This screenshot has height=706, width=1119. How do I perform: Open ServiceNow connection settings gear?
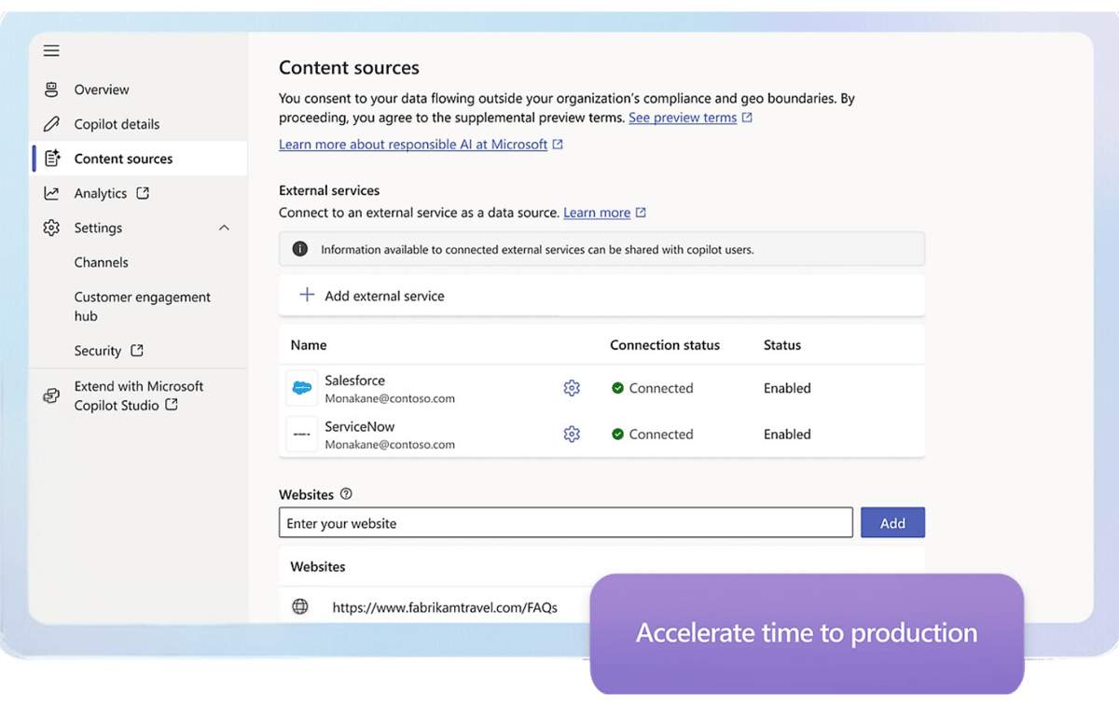tap(572, 434)
